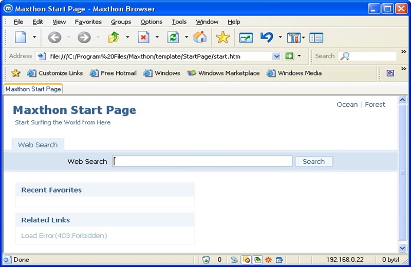The height and width of the screenshot is (267, 411).
Task: Open the dropdown beside the Go button
Action: pyautogui.click(x=300, y=56)
